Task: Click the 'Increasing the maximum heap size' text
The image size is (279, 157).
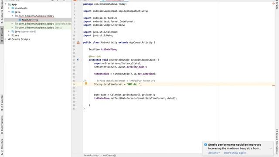Action: click(x=235, y=148)
